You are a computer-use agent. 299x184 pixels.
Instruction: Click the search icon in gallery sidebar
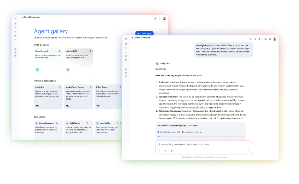tap(16, 28)
